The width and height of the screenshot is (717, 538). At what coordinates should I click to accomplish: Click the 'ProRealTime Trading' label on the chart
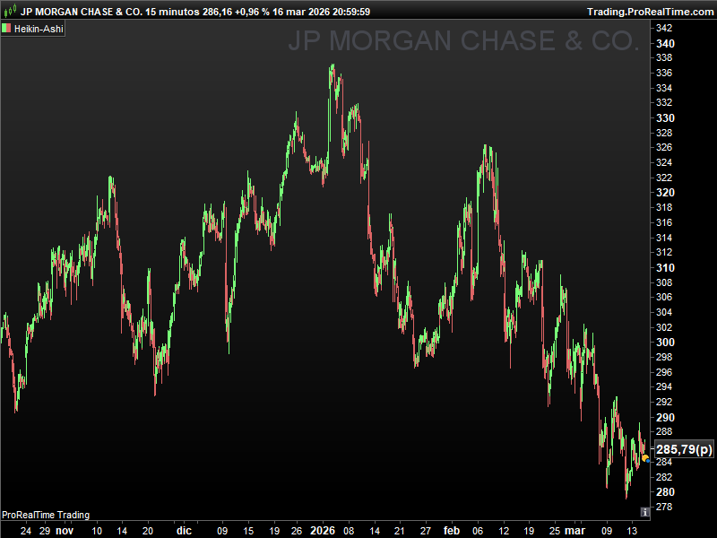pos(46,515)
